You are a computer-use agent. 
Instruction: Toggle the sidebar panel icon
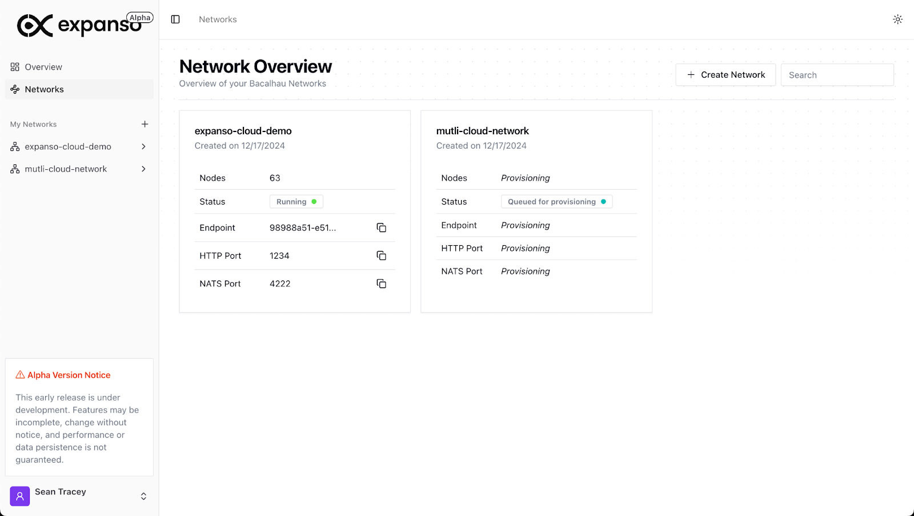coord(175,19)
